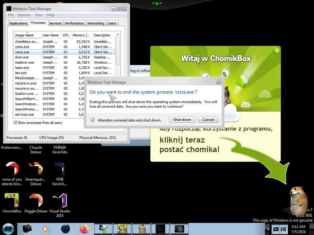Click the Shut down button
The height and width of the screenshot is (235, 314).
[182, 120]
